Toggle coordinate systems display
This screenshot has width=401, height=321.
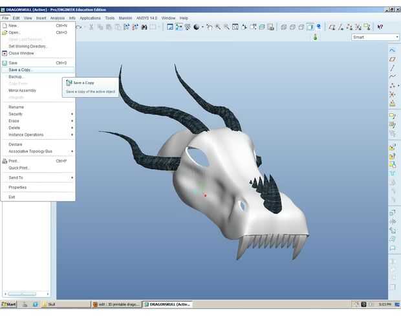[x=358, y=27]
